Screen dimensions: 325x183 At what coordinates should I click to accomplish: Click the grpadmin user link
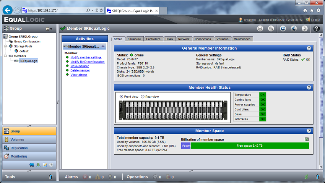(x=250, y=20)
